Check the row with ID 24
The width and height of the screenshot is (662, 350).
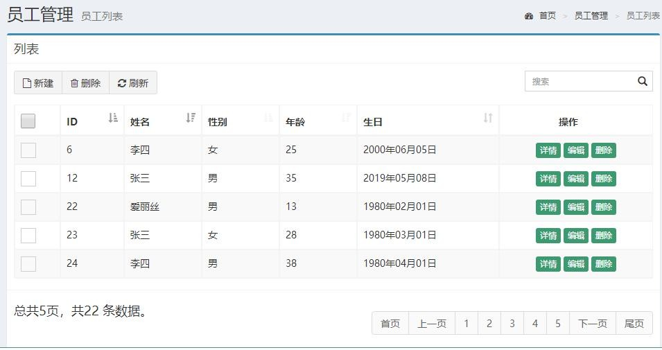click(x=28, y=264)
